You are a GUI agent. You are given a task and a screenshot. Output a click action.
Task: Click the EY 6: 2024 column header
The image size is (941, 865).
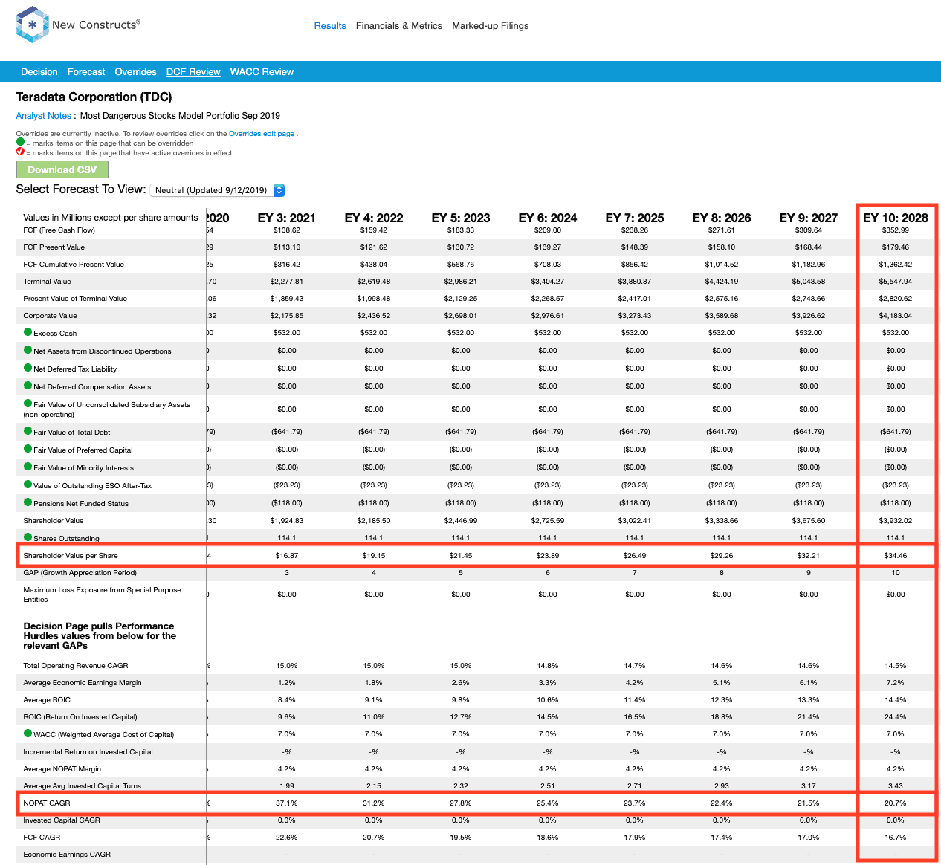click(548, 218)
